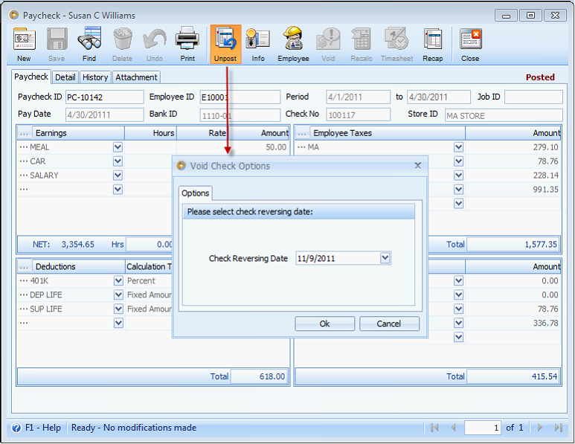Click the Pay Date field
575x444 pixels.
(x=105, y=115)
